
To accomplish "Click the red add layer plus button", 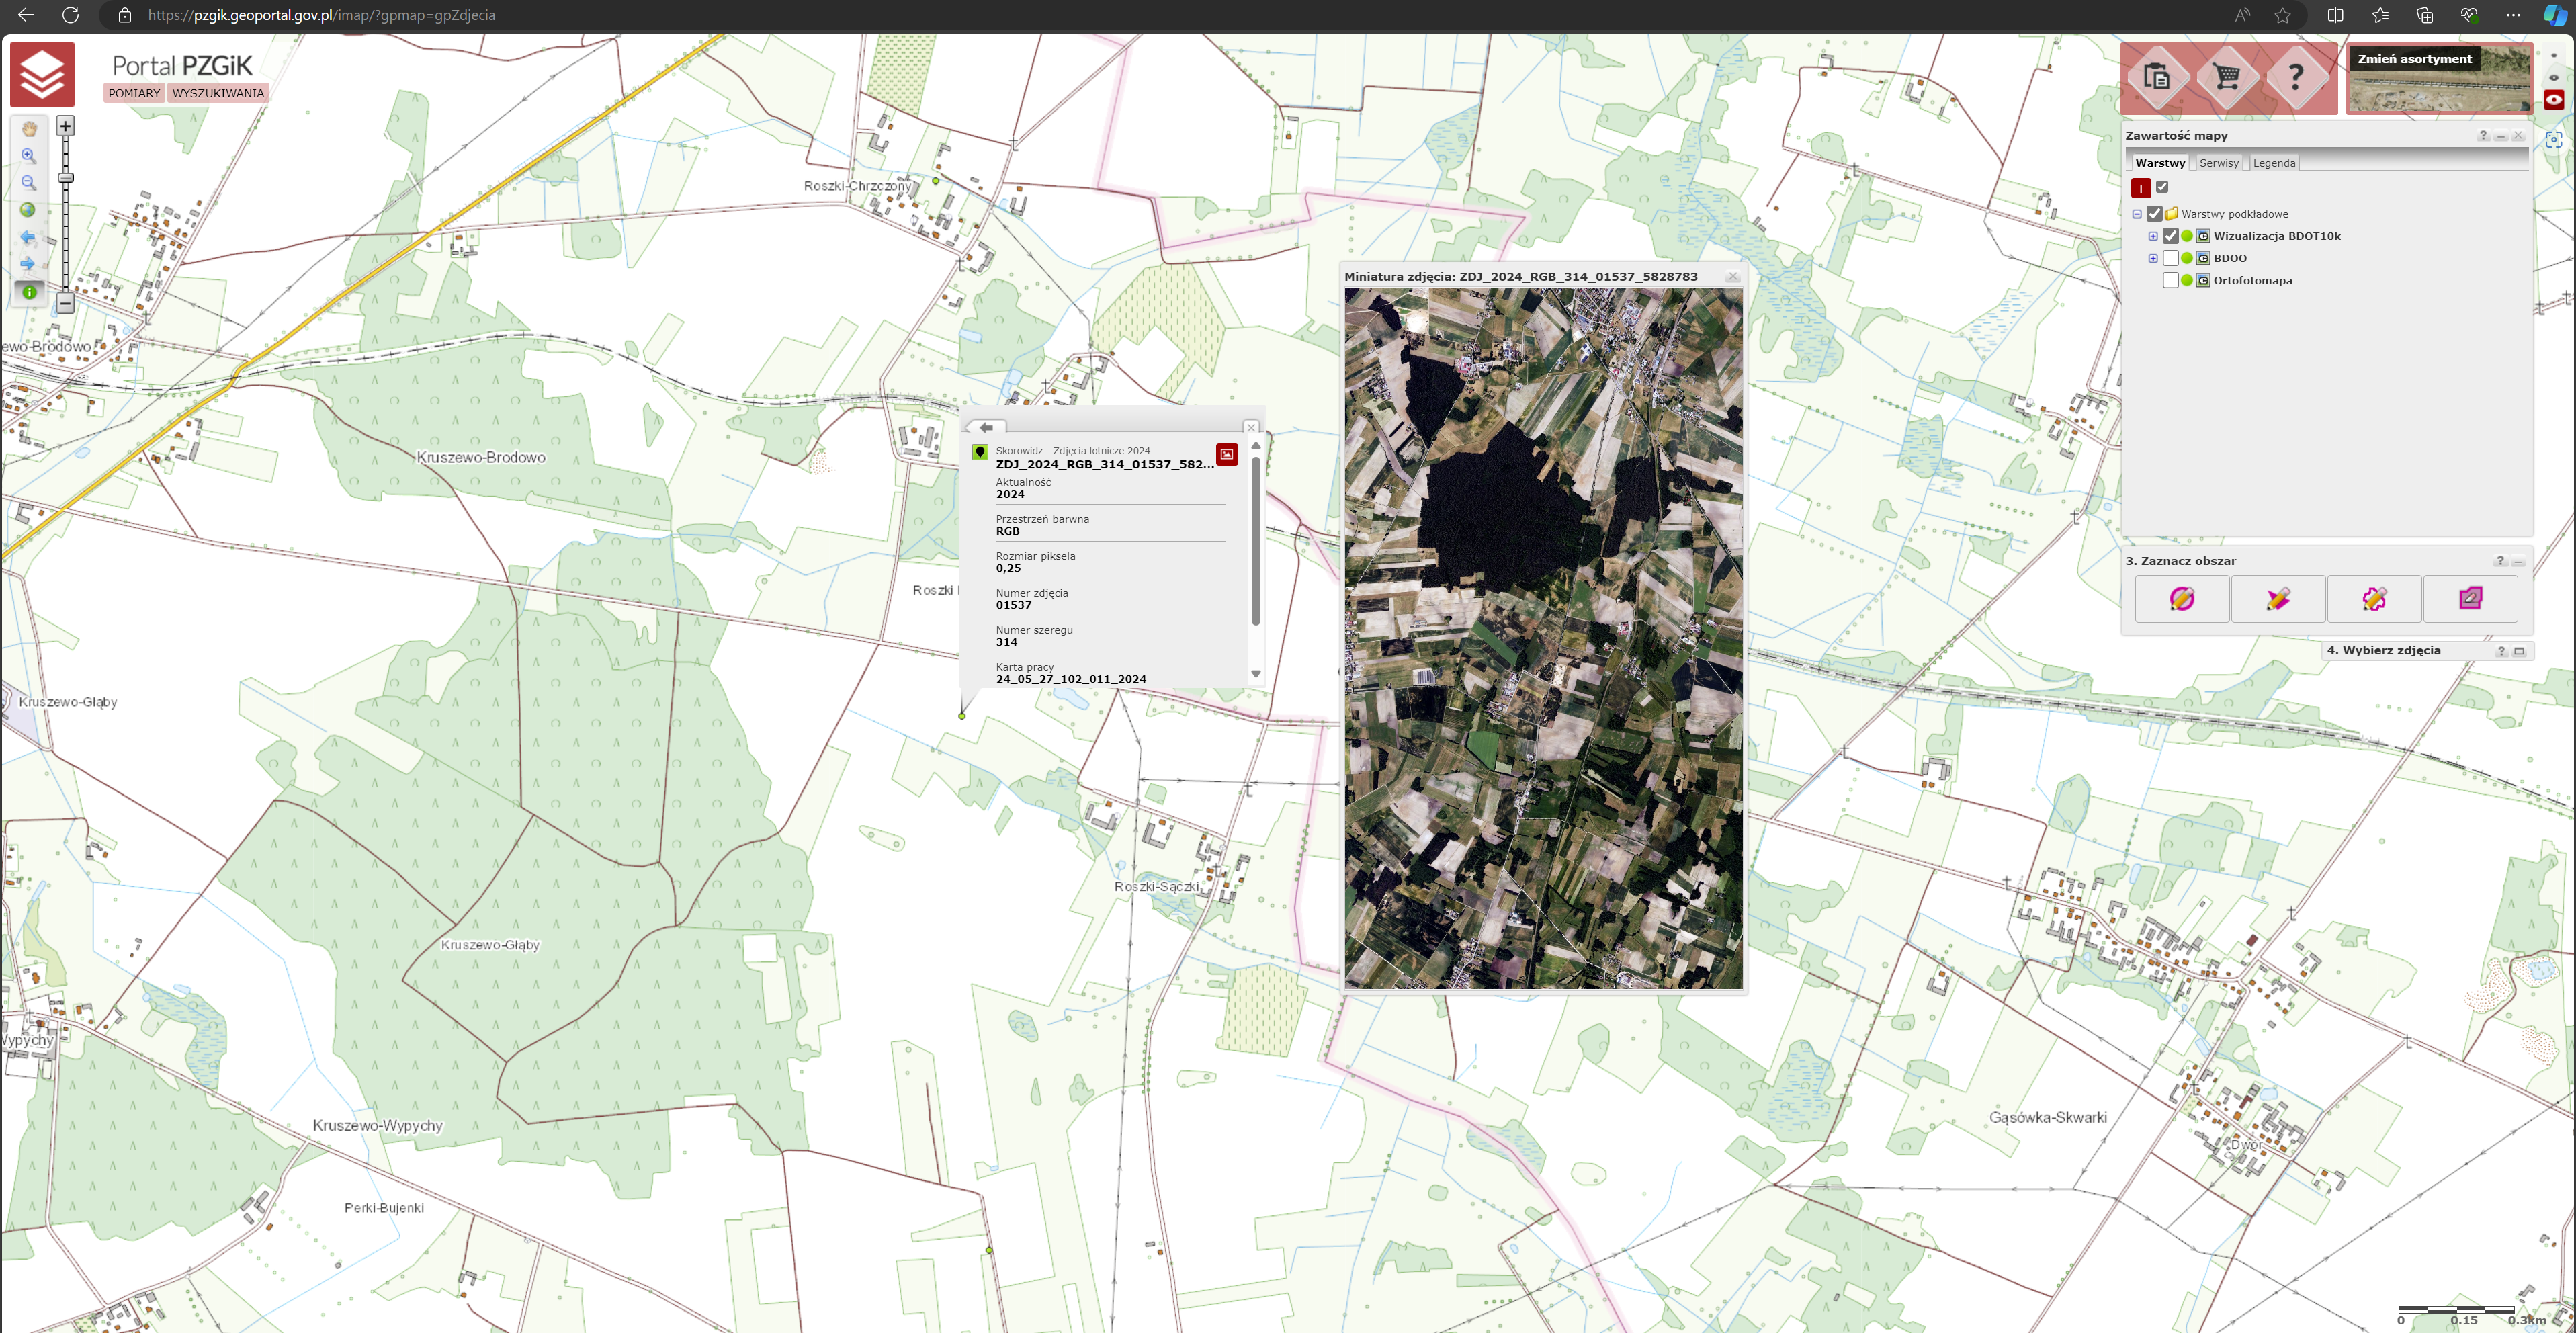I will coord(2140,188).
